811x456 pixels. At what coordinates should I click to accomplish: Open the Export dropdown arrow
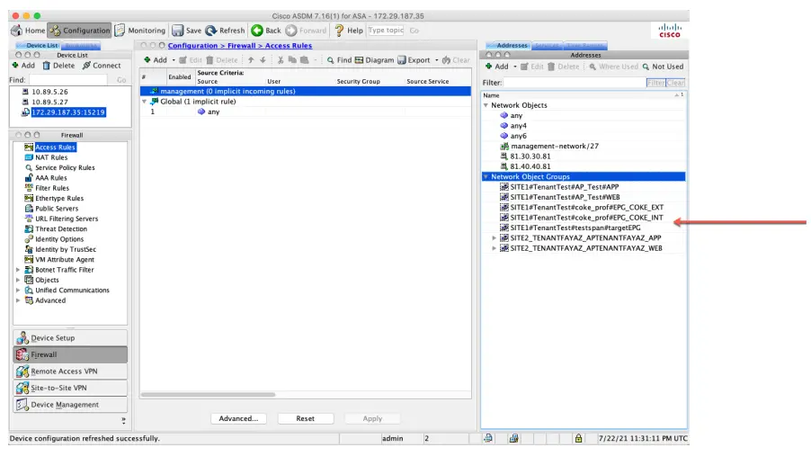tap(437, 60)
